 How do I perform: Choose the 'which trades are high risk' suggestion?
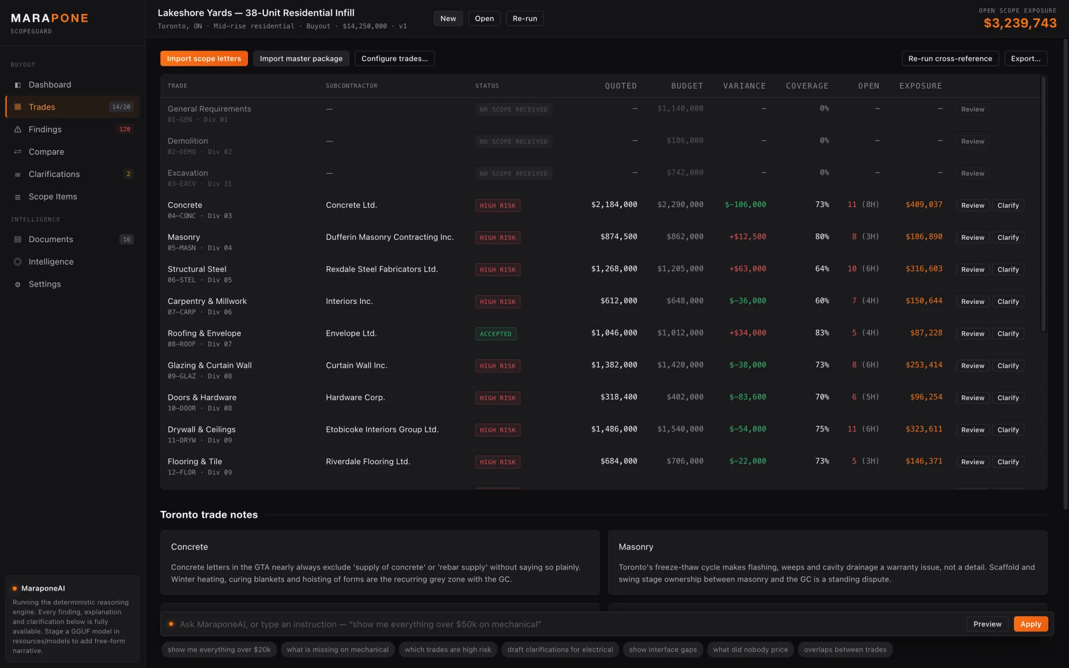(x=448, y=650)
